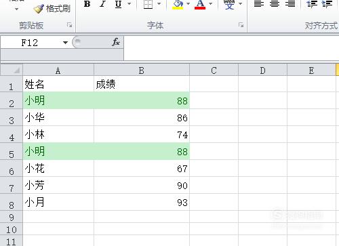Select column B header
Screen dimensions: 339x246
[x=142, y=70]
